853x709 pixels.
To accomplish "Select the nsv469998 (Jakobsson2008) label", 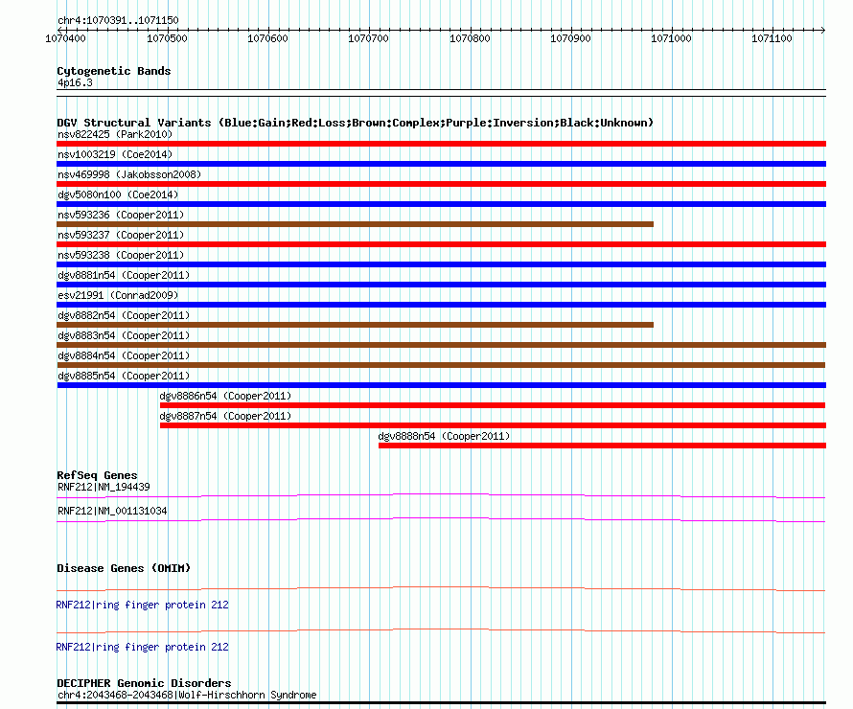I will [x=129, y=174].
